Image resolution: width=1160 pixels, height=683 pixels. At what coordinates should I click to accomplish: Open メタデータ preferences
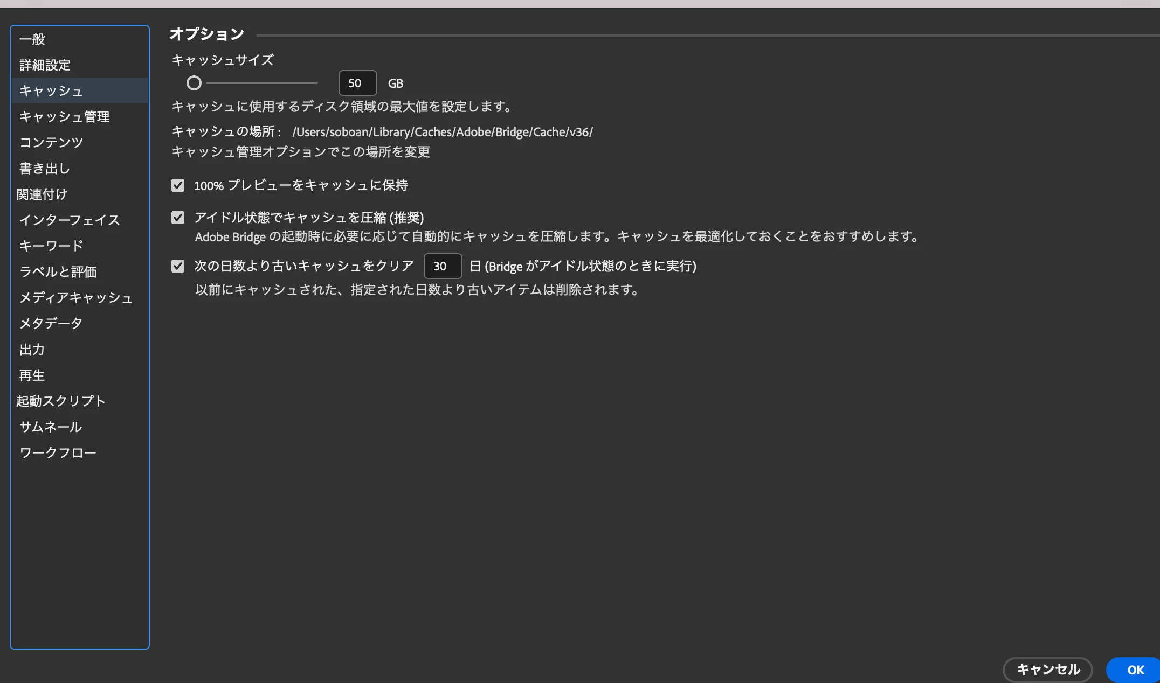[x=51, y=324]
